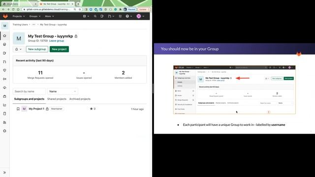
Task: Open the My Project 1 link
Action: click(x=36, y=109)
